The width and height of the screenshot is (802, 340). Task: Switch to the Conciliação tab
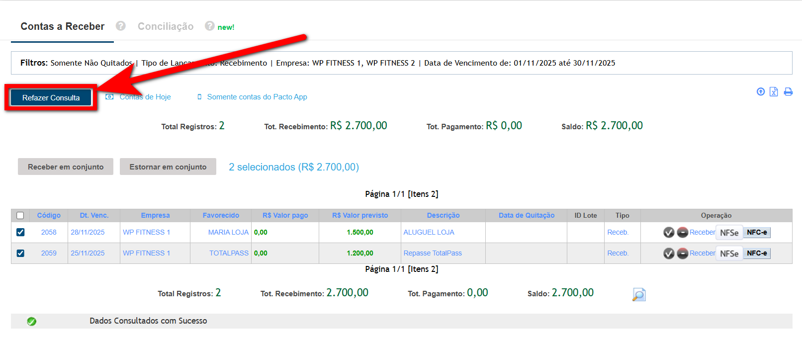[x=166, y=26]
